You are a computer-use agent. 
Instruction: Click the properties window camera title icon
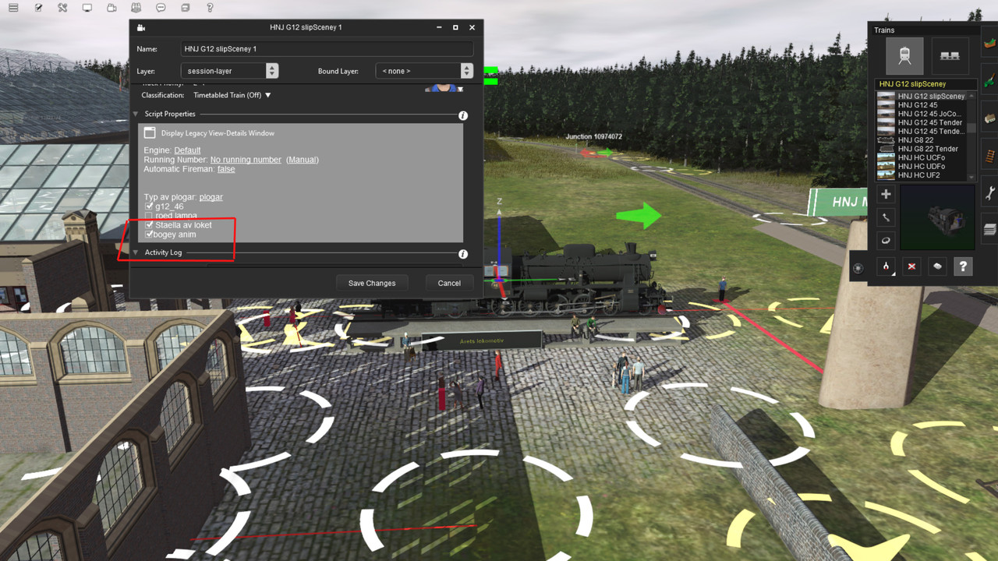point(141,27)
